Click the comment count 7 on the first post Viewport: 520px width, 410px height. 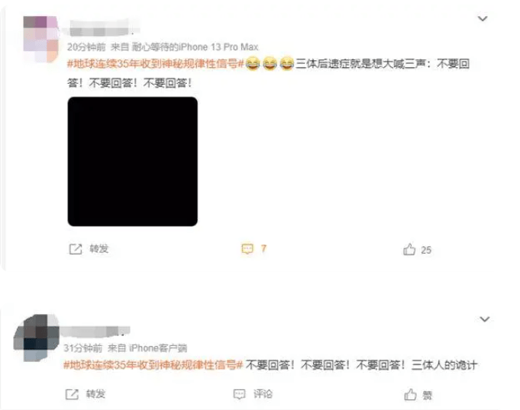[x=263, y=248]
